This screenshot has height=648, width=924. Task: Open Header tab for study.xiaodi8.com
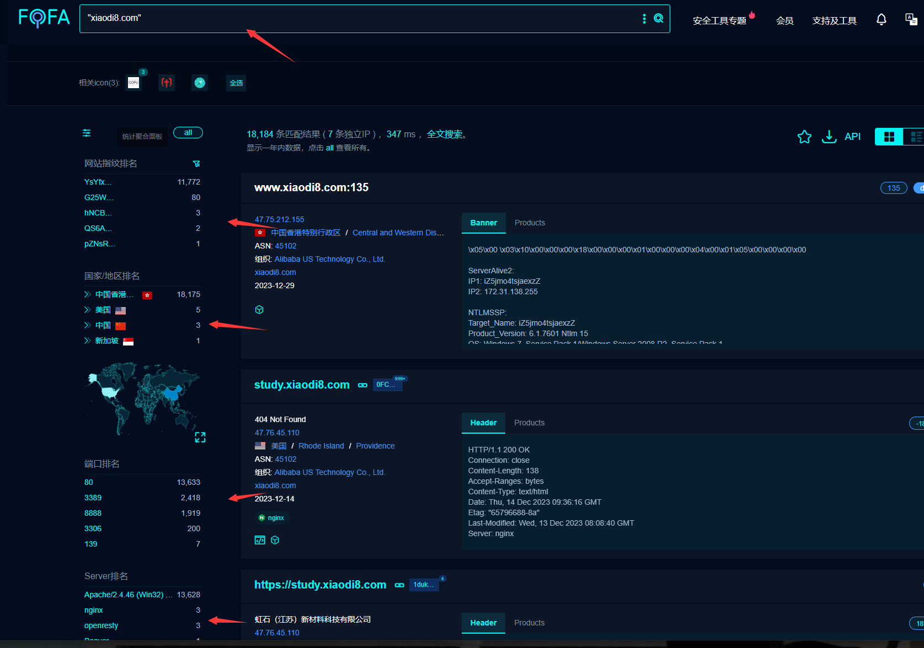click(x=483, y=423)
